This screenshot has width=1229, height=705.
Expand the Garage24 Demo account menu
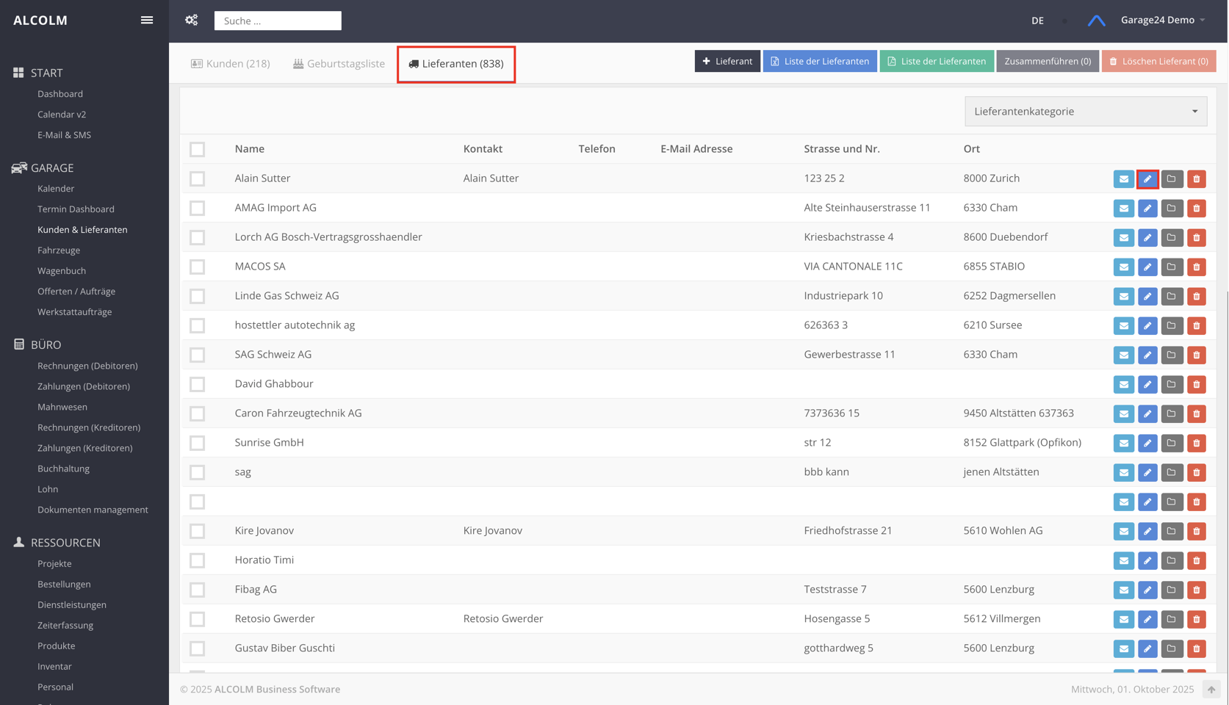point(1162,20)
